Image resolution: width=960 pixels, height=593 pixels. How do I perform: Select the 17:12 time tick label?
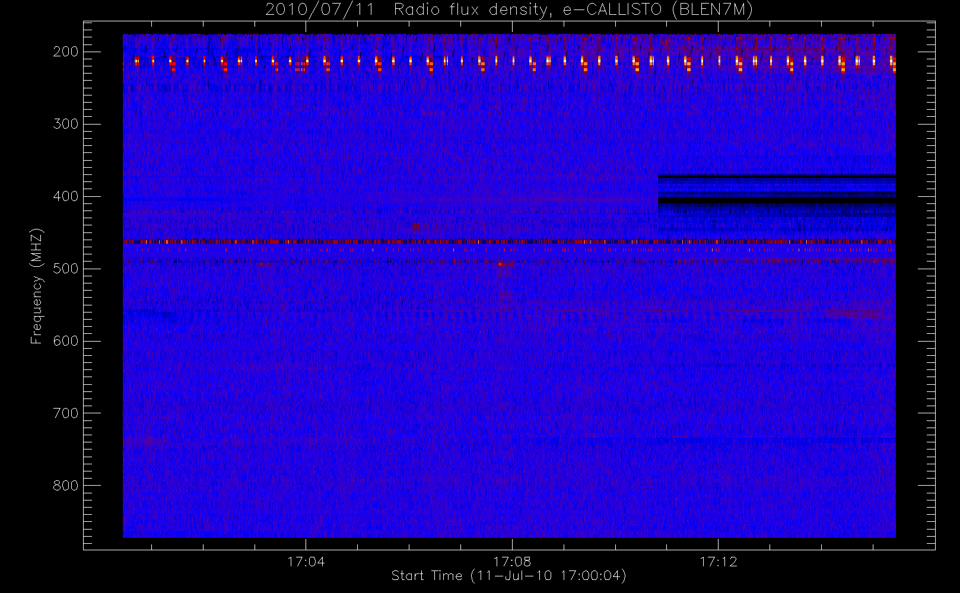719,562
